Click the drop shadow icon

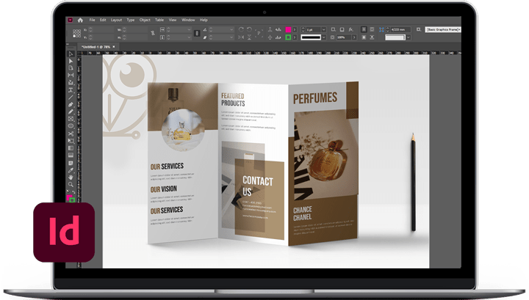click(342, 29)
